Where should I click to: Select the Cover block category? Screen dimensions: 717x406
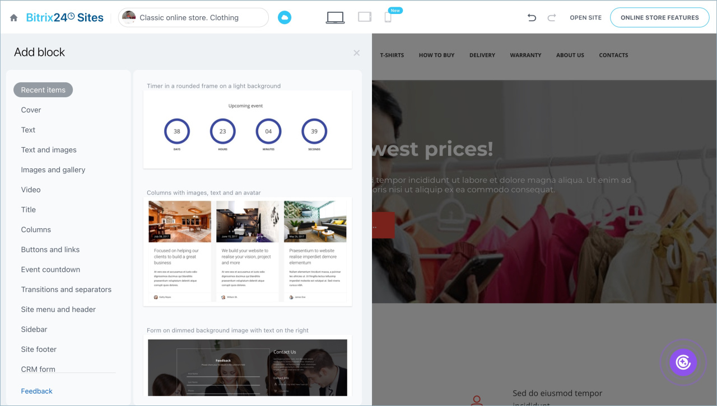[31, 110]
